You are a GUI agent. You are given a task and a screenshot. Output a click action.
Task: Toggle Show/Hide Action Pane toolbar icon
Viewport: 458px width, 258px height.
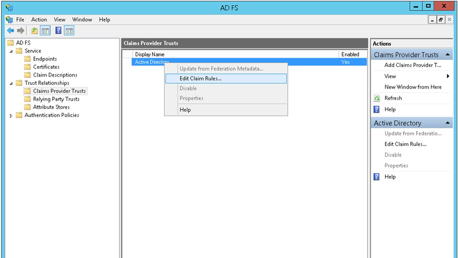pos(69,31)
